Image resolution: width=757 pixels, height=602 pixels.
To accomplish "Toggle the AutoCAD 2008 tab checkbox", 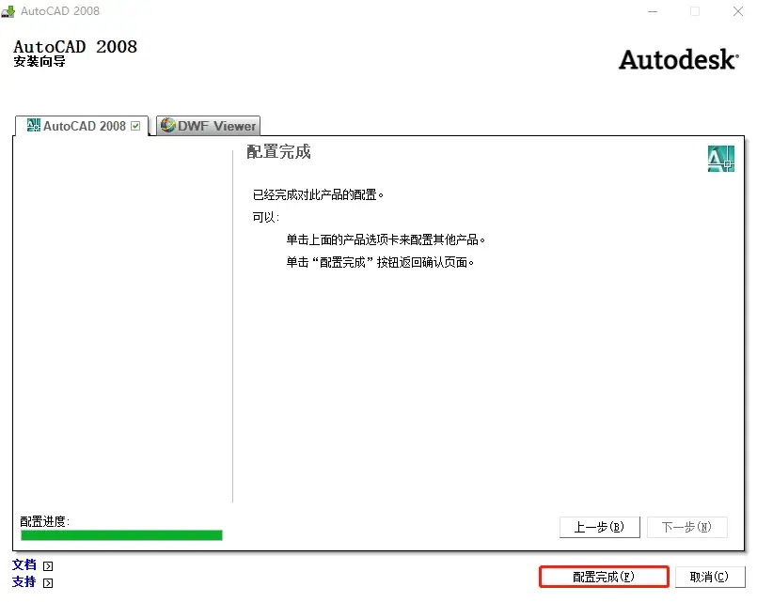I will (135, 126).
